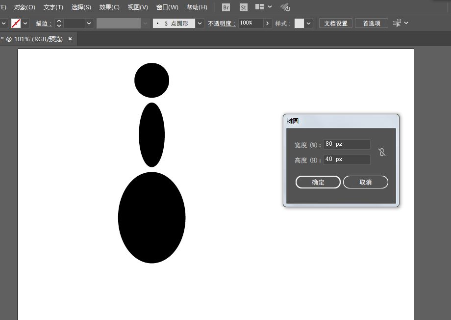Open the 3点圆形 brush definition dropdown
This screenshot has height=320, width=451.
[199, 23]
